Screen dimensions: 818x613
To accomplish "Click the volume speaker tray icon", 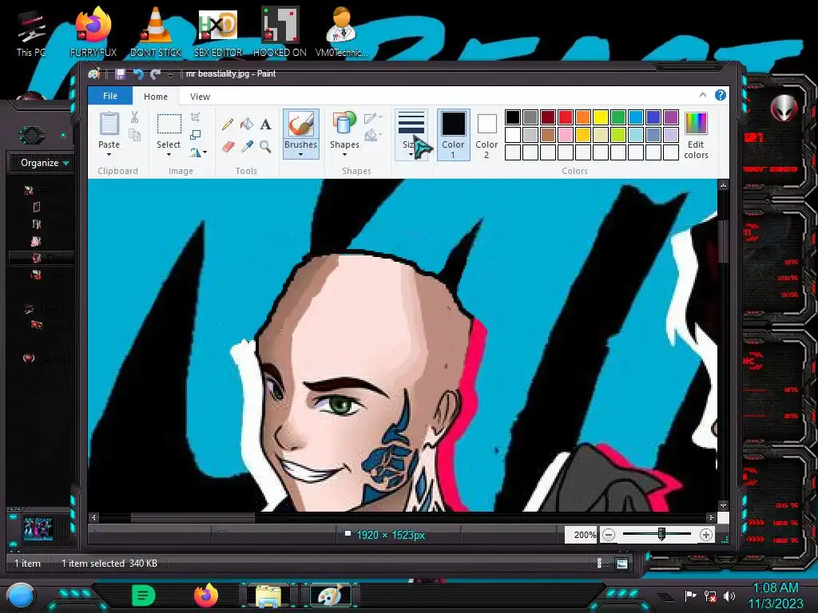I will tap(729, 595).
